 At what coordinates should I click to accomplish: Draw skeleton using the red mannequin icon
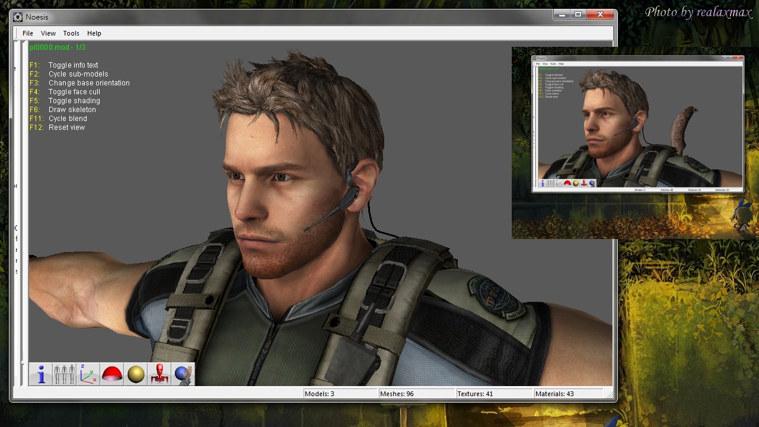[159, 374]
